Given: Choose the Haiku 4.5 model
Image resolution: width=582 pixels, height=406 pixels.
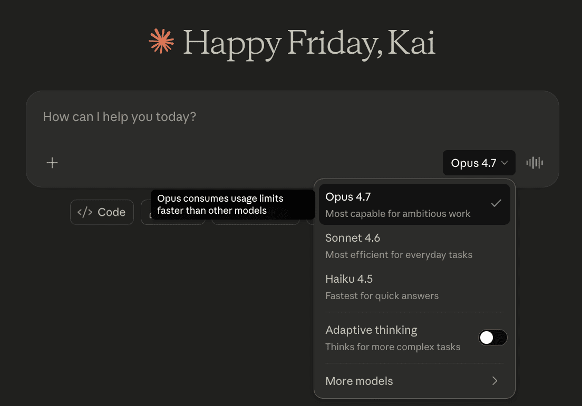Looking at the screenshot, I should (x=349, y=279).
